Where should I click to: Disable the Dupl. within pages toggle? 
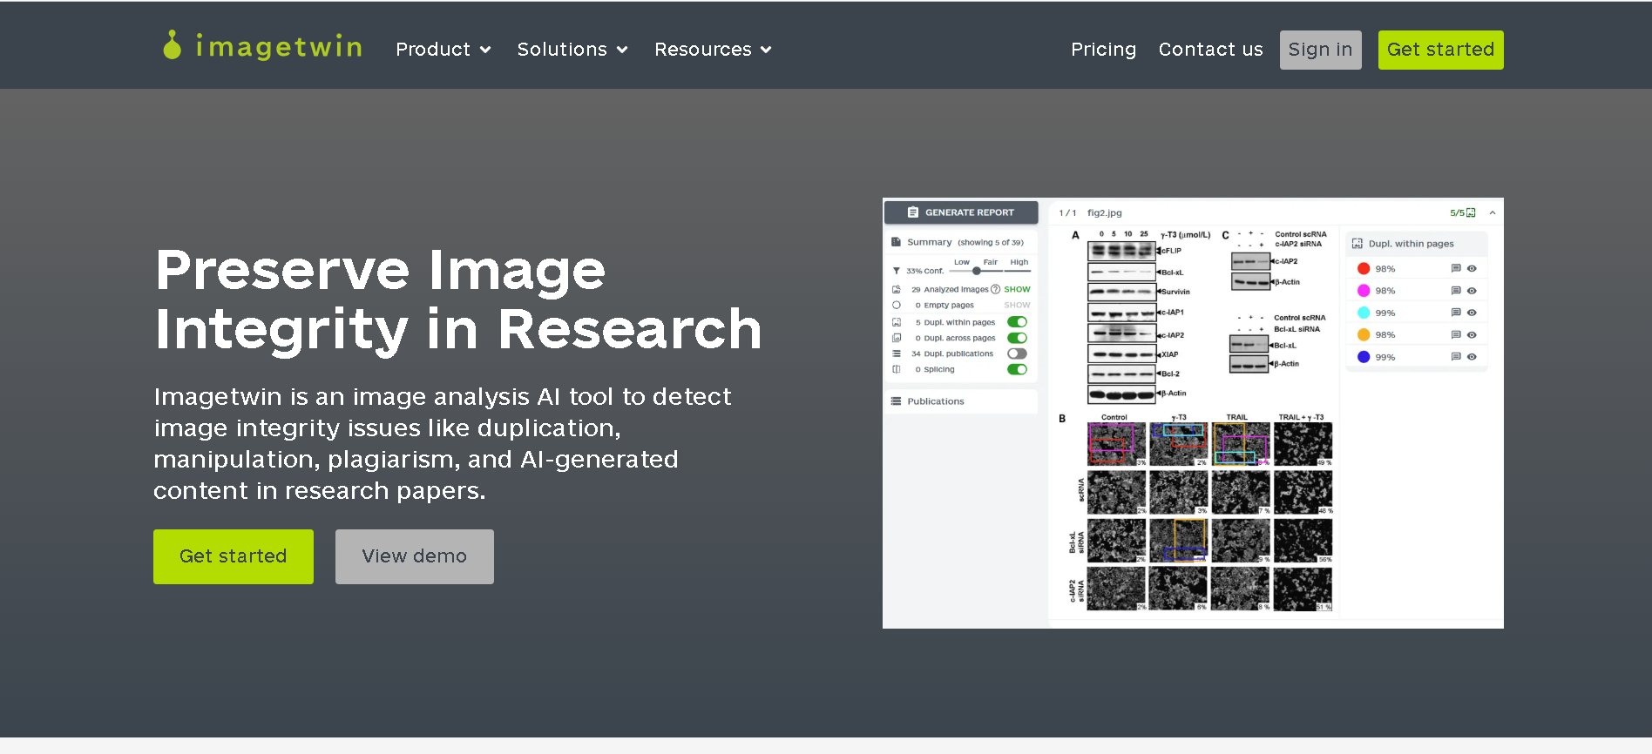tap(1017, 322)
